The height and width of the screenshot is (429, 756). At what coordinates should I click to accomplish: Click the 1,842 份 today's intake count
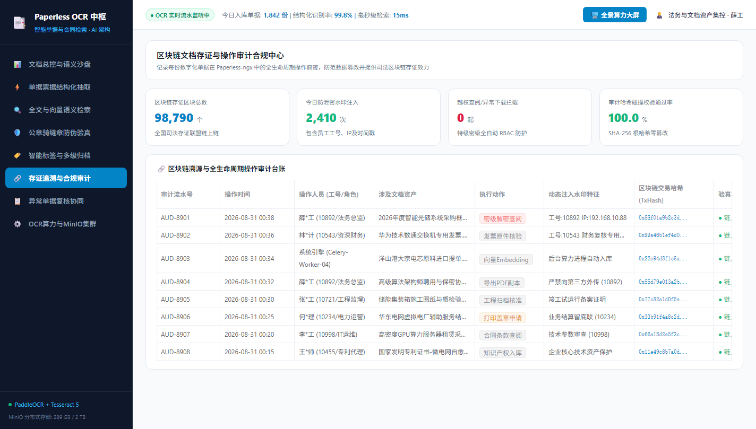[276, 15]
